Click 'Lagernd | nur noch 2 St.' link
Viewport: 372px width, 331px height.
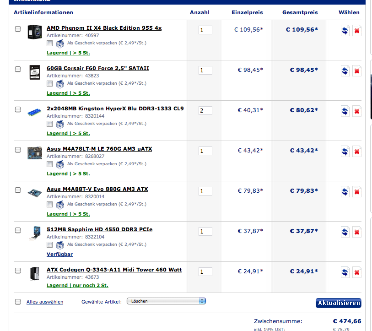click(78, 285)
